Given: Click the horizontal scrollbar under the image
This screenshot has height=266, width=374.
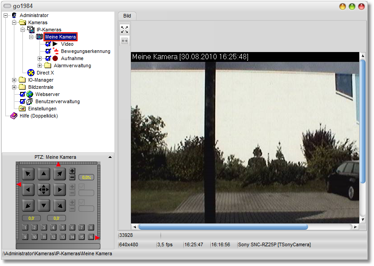Looking at the screenshot, I should click(x=223, y=227).
